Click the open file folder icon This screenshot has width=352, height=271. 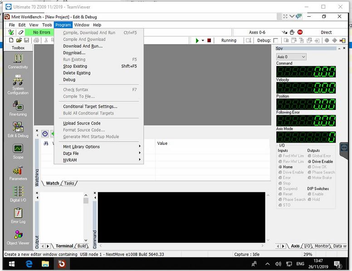(x=19, y=40)
